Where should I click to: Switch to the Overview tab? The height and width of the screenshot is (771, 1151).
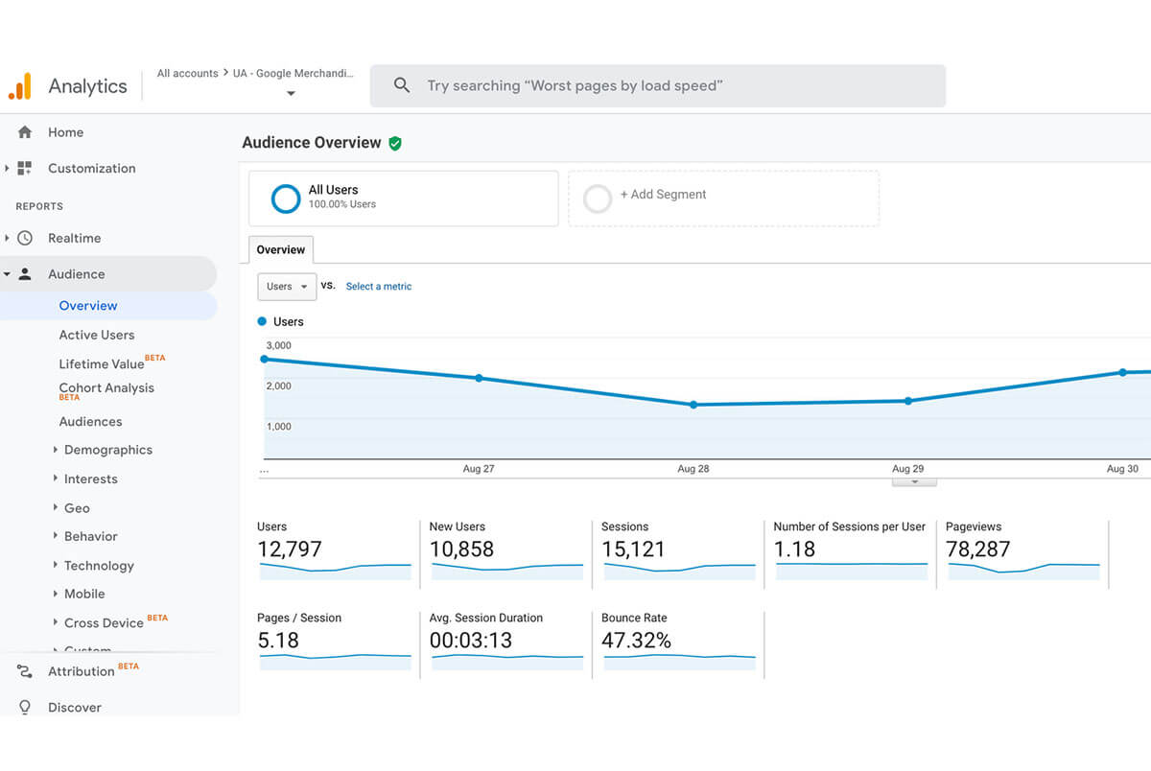tap(280, 249)
